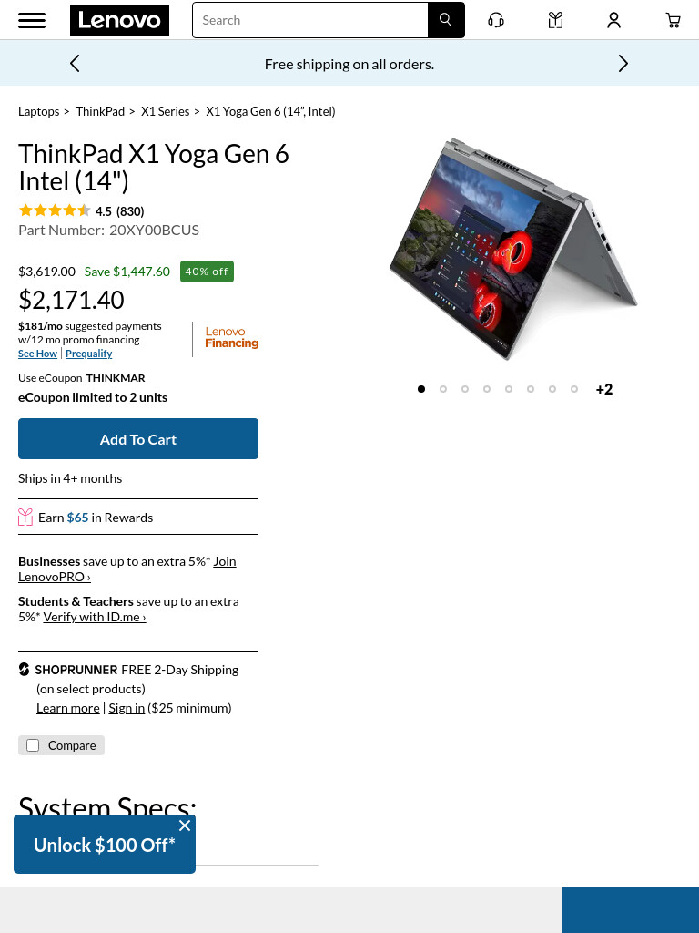Select the last product image dot
699x933 pixels.
(x=574, y=389)
